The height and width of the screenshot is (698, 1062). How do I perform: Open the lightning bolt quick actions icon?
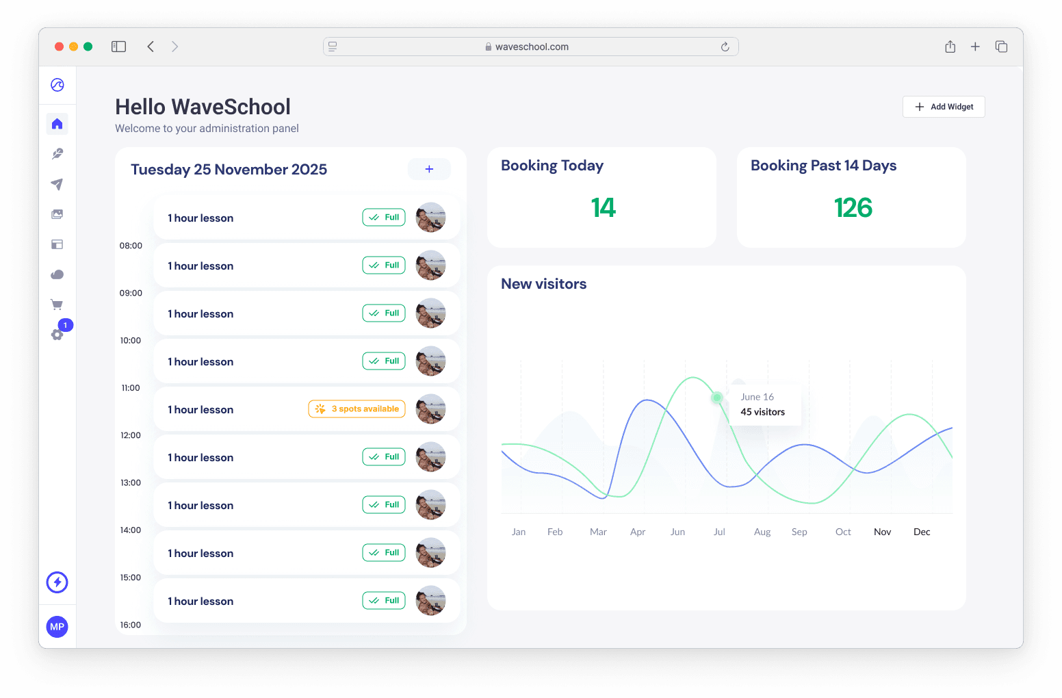57,582
